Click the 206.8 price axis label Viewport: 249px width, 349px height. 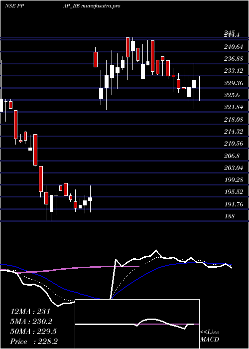232,156
